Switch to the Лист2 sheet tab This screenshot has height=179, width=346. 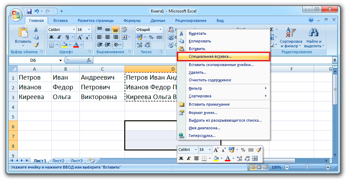click(58, 161)
